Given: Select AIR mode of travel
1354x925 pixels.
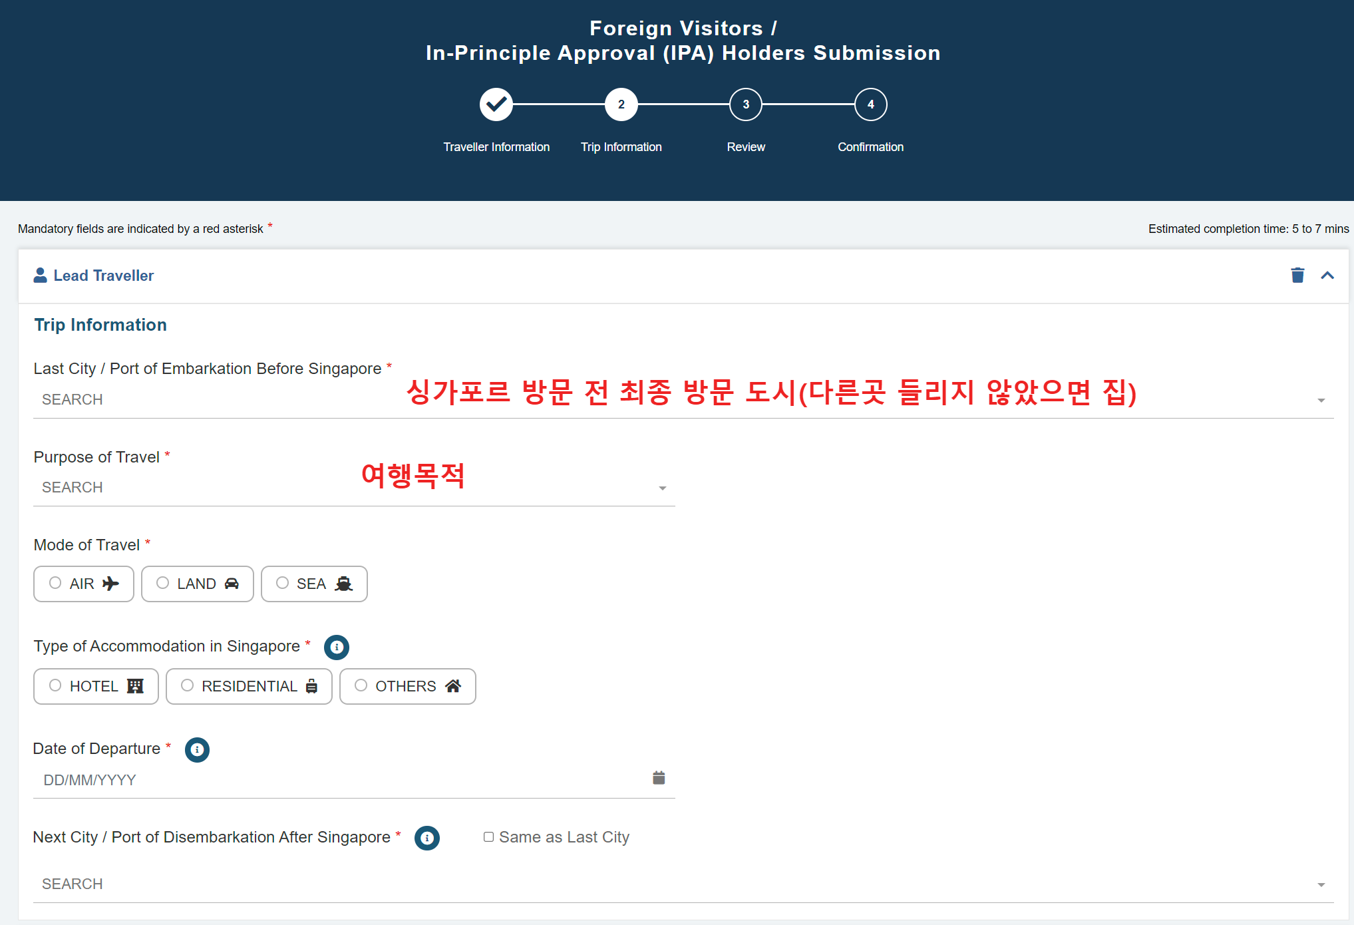Looking at the screenshot, I should tap(84, 584).
